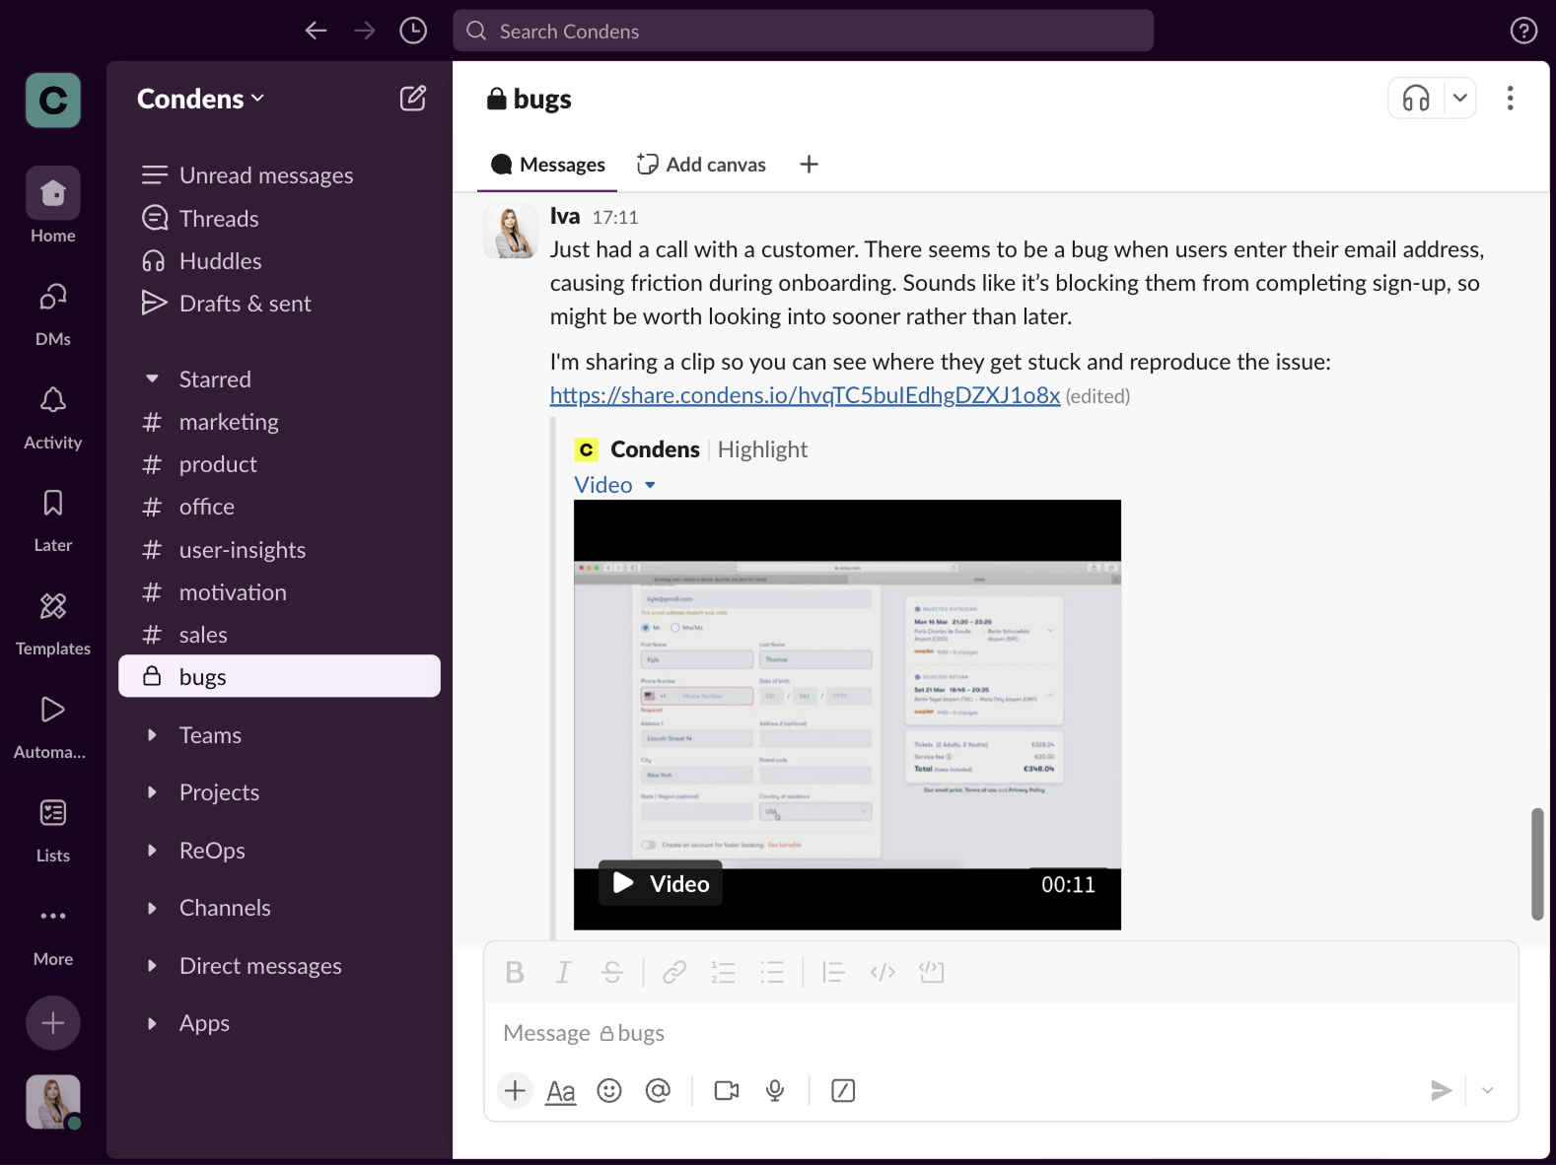Viewport: 1556px width, 1165px height.
Task: Toggle formatting toolbar with Aa button
Action: (561, 1090)
